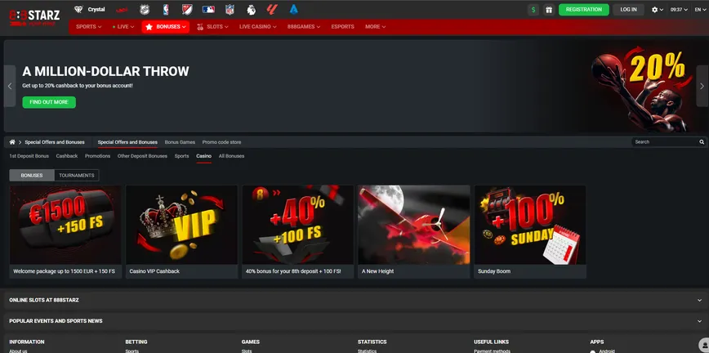Open the MLB league shortcut
This screenshot has width=709, height=353.
coord(208,10)
